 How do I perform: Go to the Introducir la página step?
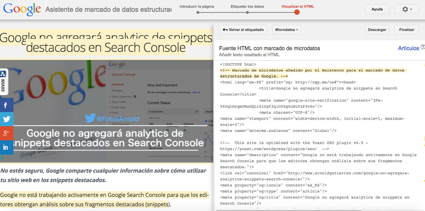click(196, 6)
